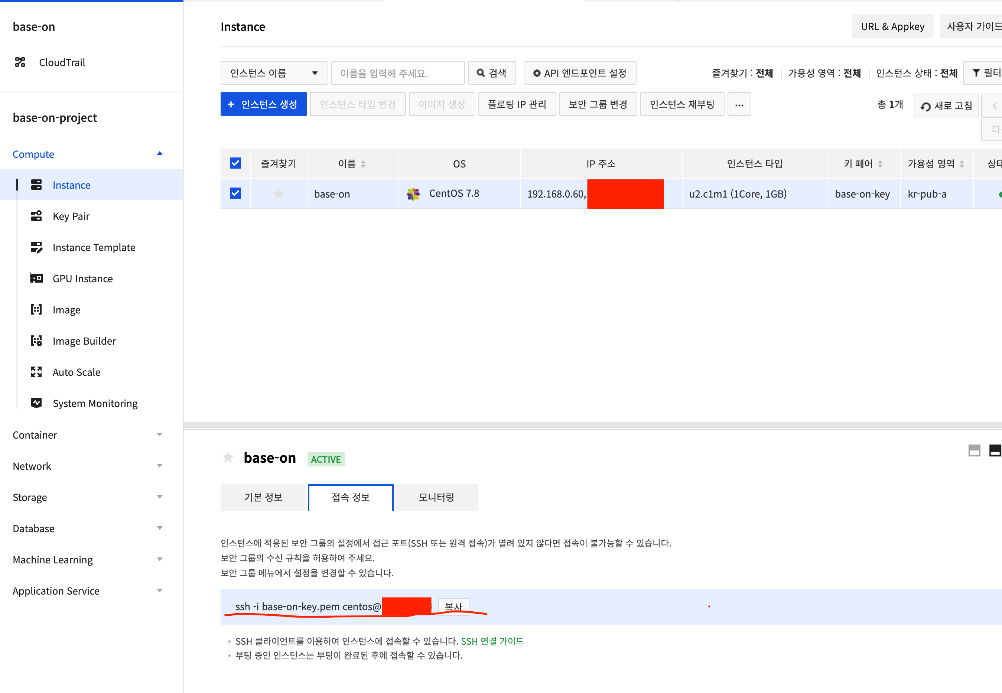Click the Auto Scale icon
Screen dimensions: 1002x693
[36, 372]
